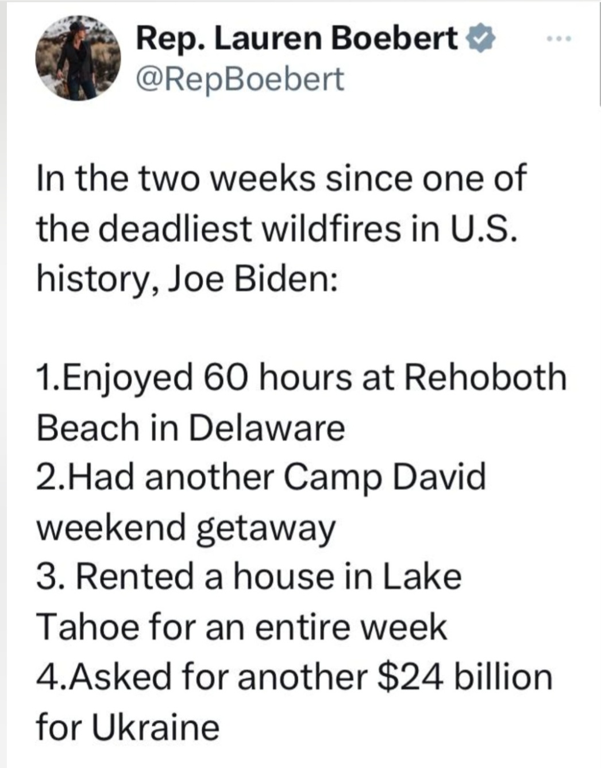This screenshot has height=768, width=601.
Task: Click the line starting "In the two weeks"
Action: click(281, 180)
